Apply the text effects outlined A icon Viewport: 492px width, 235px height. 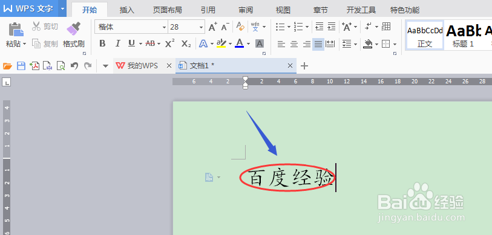tap(203, 43)
